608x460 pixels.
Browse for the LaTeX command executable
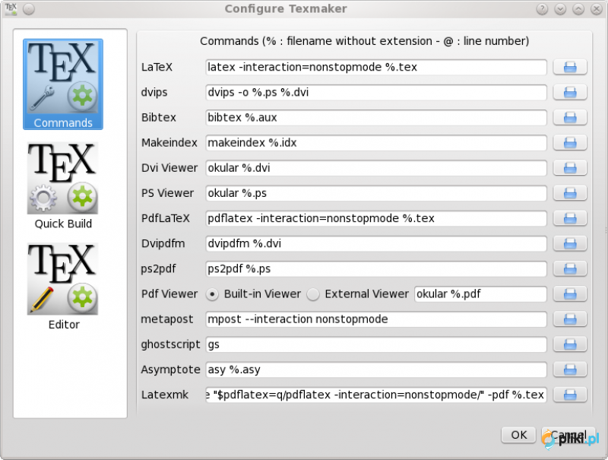pos(569,67)
